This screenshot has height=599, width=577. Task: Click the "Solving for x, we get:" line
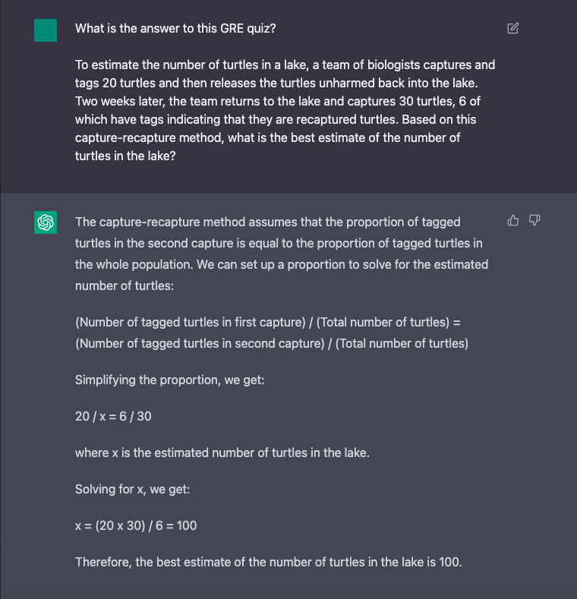click(x=132, y=489)
